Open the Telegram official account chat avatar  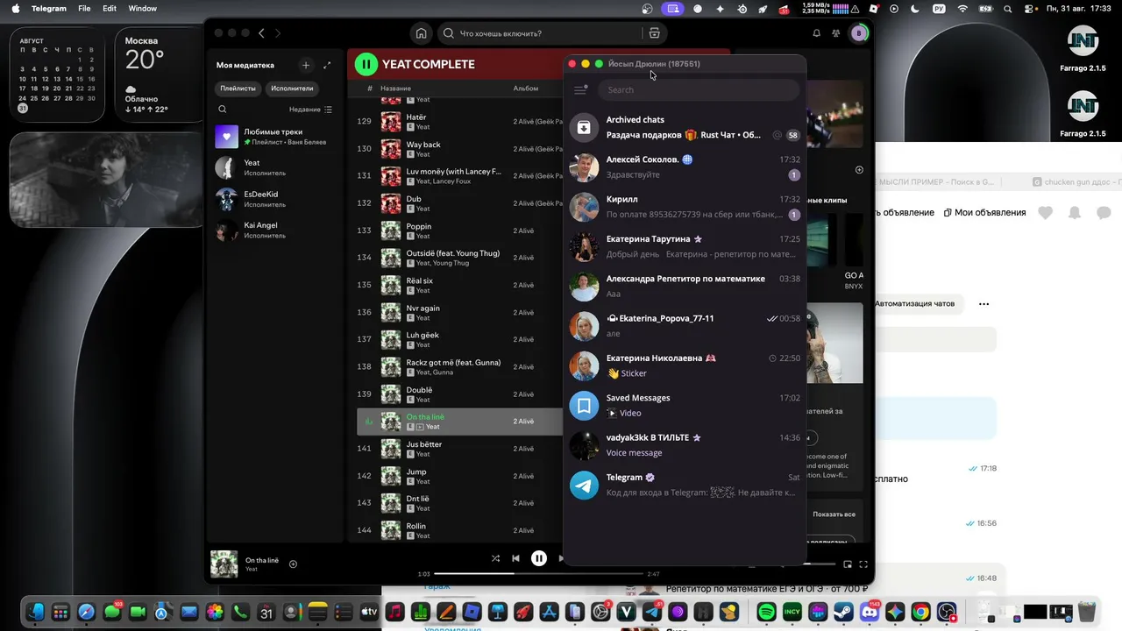point(584,486)
